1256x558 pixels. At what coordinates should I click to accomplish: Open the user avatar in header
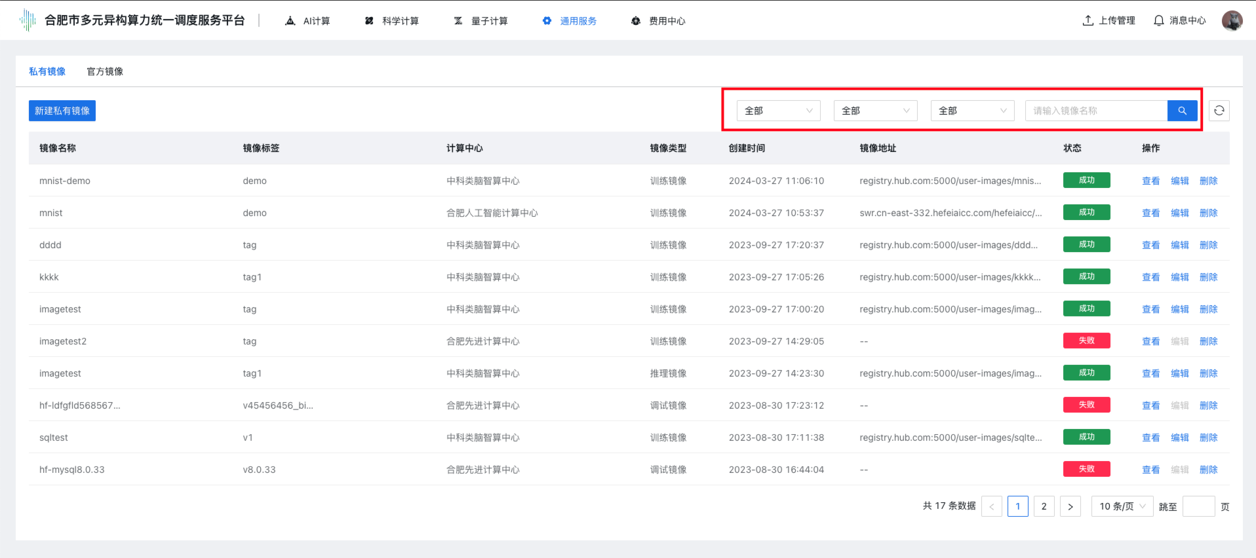click(x=1232, y=21)
